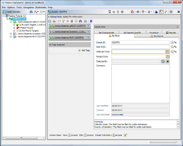This screenshot has height=146, width=183.
Task: Close the Sample 3230TP3 panel with X
Action: point(179,12)
